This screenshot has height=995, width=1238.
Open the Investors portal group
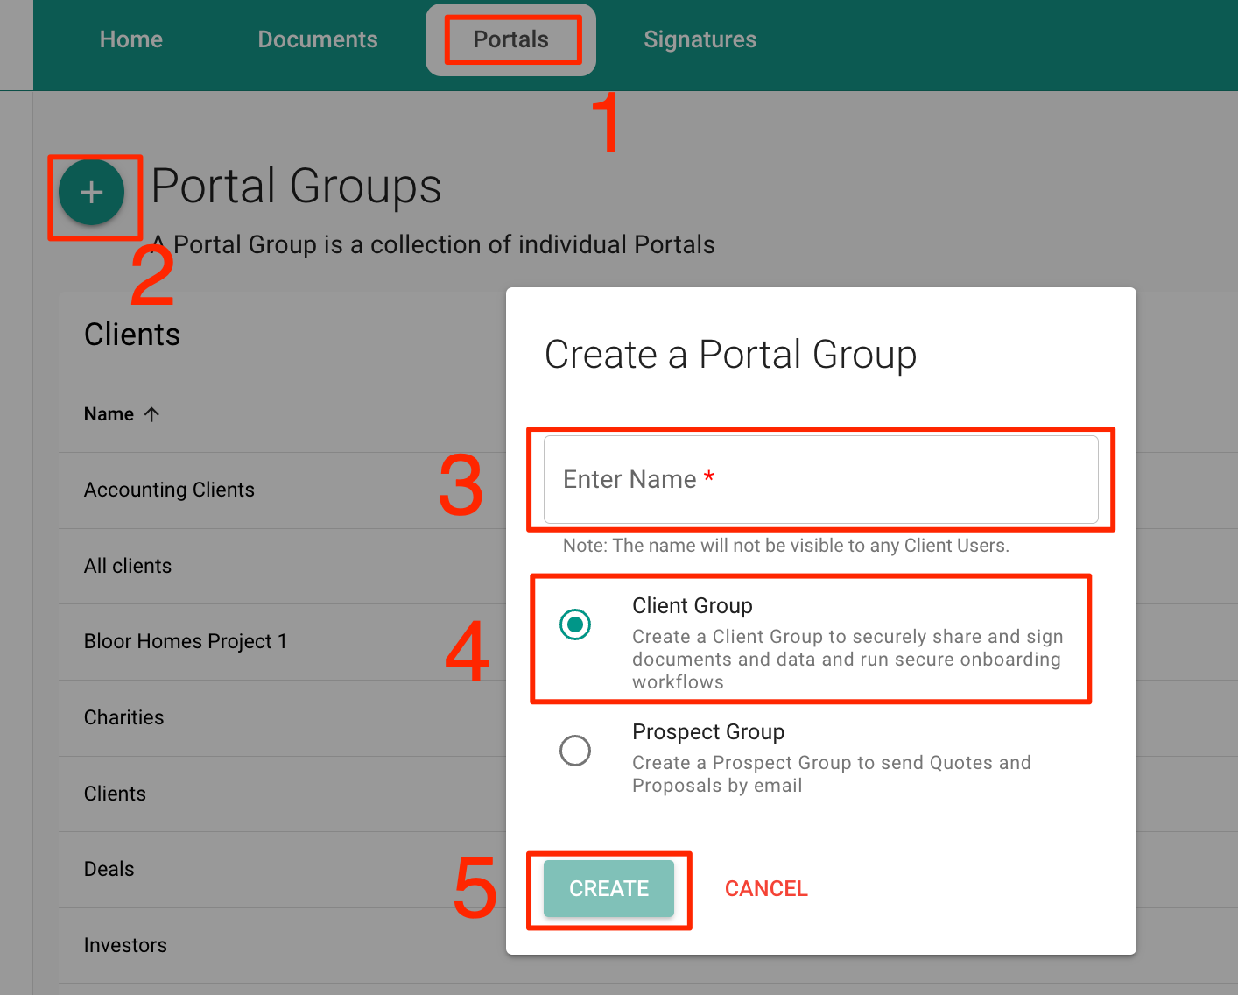(x=125, y=945)
